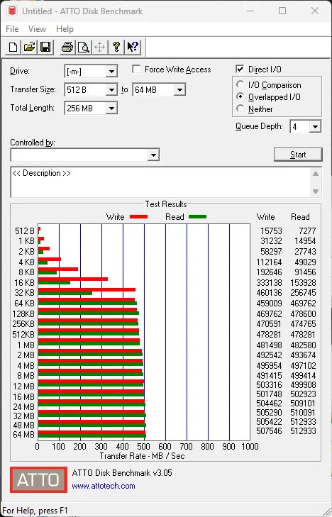Enable Force Write Access checkbox
The image size is (332, 517).
tap(136, 70)
